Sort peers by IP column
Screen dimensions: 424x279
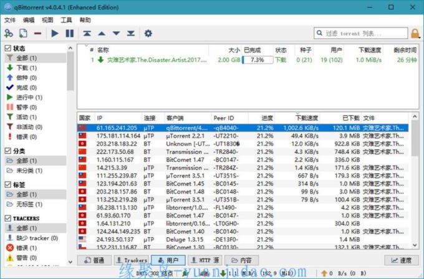click(118, 118)
